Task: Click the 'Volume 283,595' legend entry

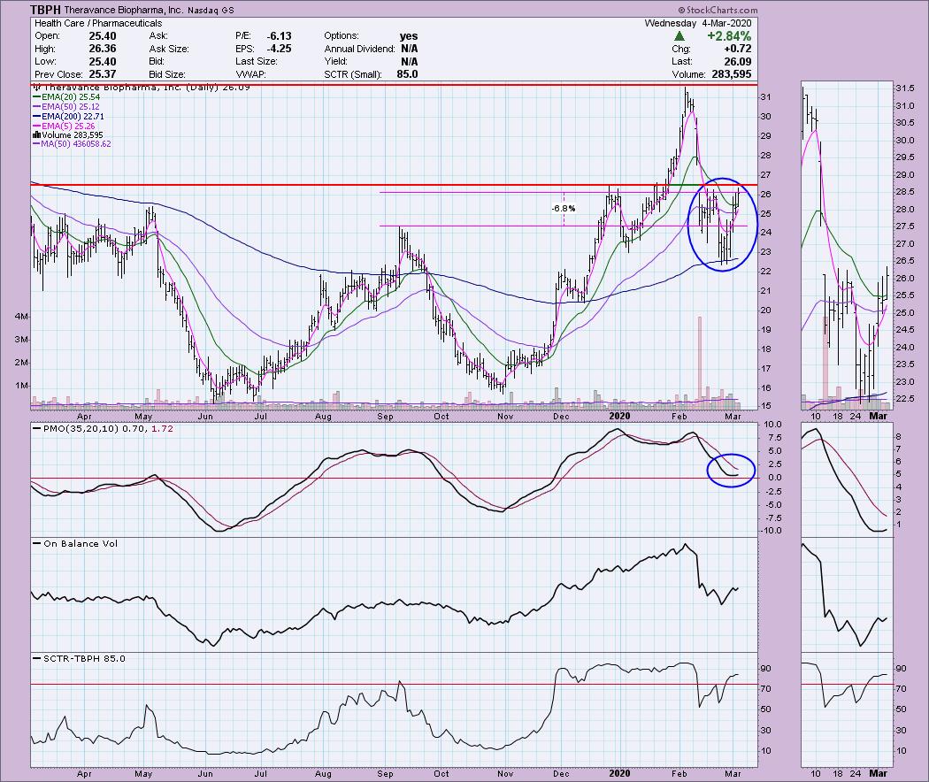Action: pyautogui.click(x=67, y=135)
